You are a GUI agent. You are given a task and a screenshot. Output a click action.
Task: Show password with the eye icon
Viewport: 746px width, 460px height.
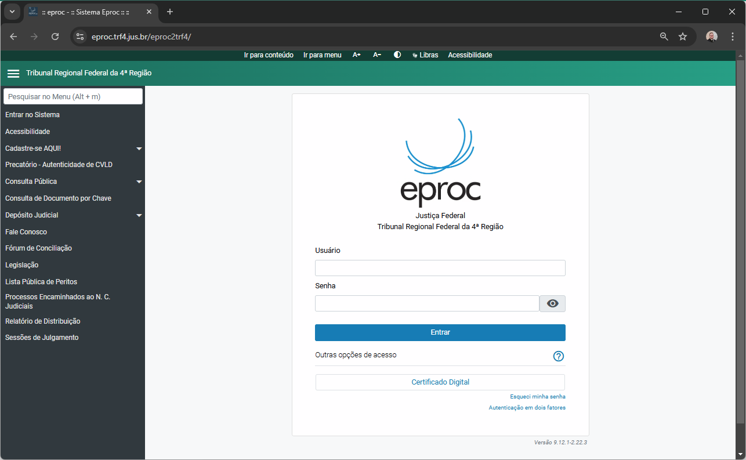click(552, 303)
